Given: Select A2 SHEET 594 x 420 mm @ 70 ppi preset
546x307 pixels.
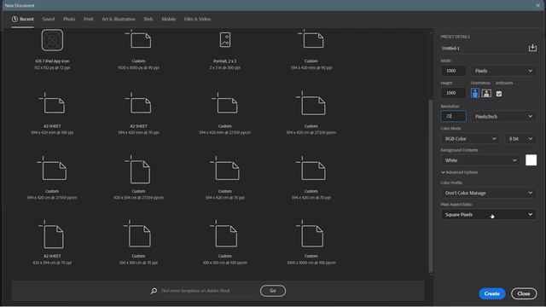Looking at the screenshot, I should [138, 113].
